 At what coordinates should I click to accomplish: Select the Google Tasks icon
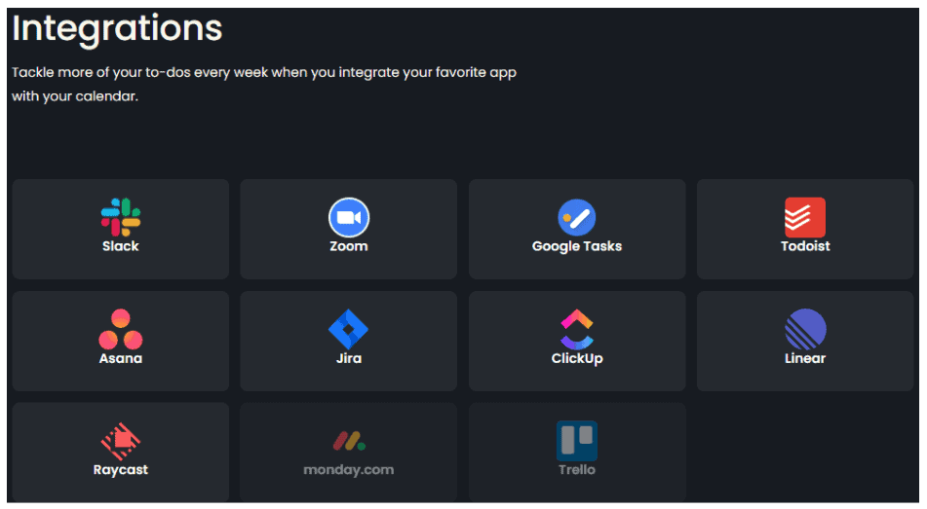(577, 217)
